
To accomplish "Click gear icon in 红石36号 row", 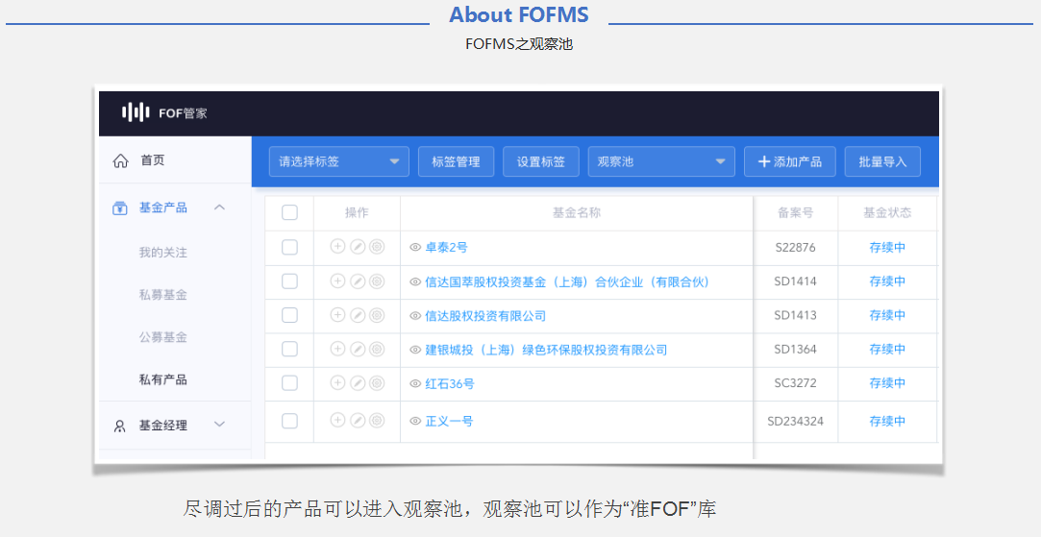I will pos(377,382).
